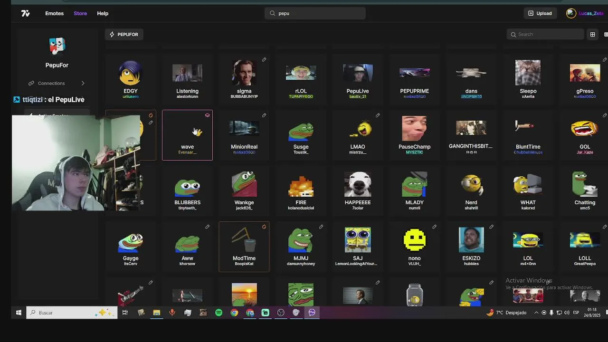Open the Listening emote card
Viewport: 608px width, 342px height.
pos(187,79)
